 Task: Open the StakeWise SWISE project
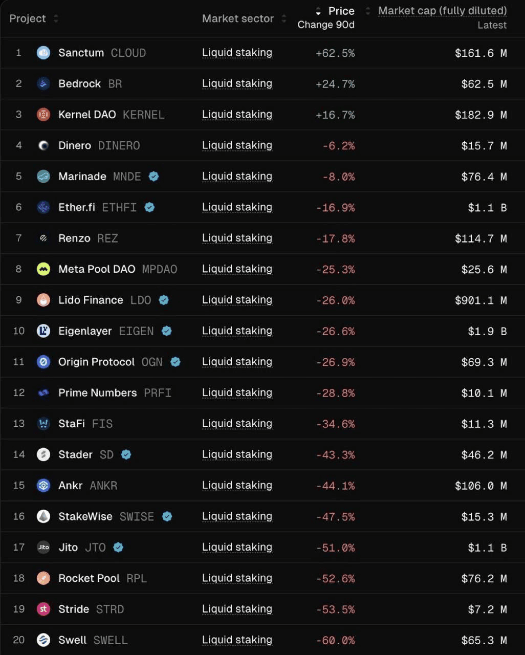click(x=85, y=516)
